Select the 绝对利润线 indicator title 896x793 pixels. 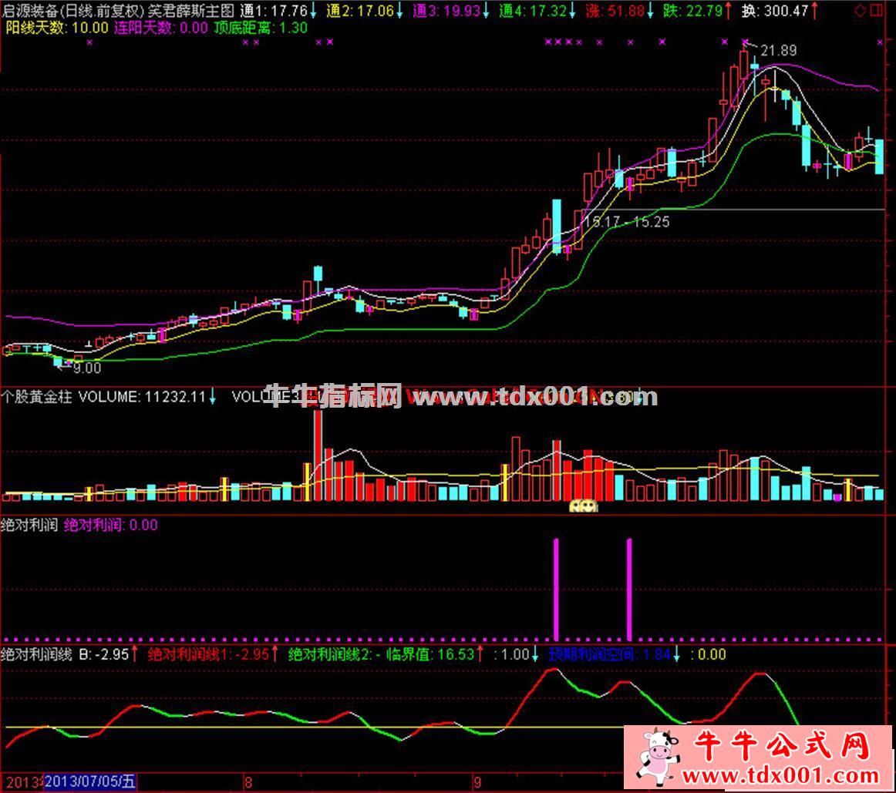[36, 654]
